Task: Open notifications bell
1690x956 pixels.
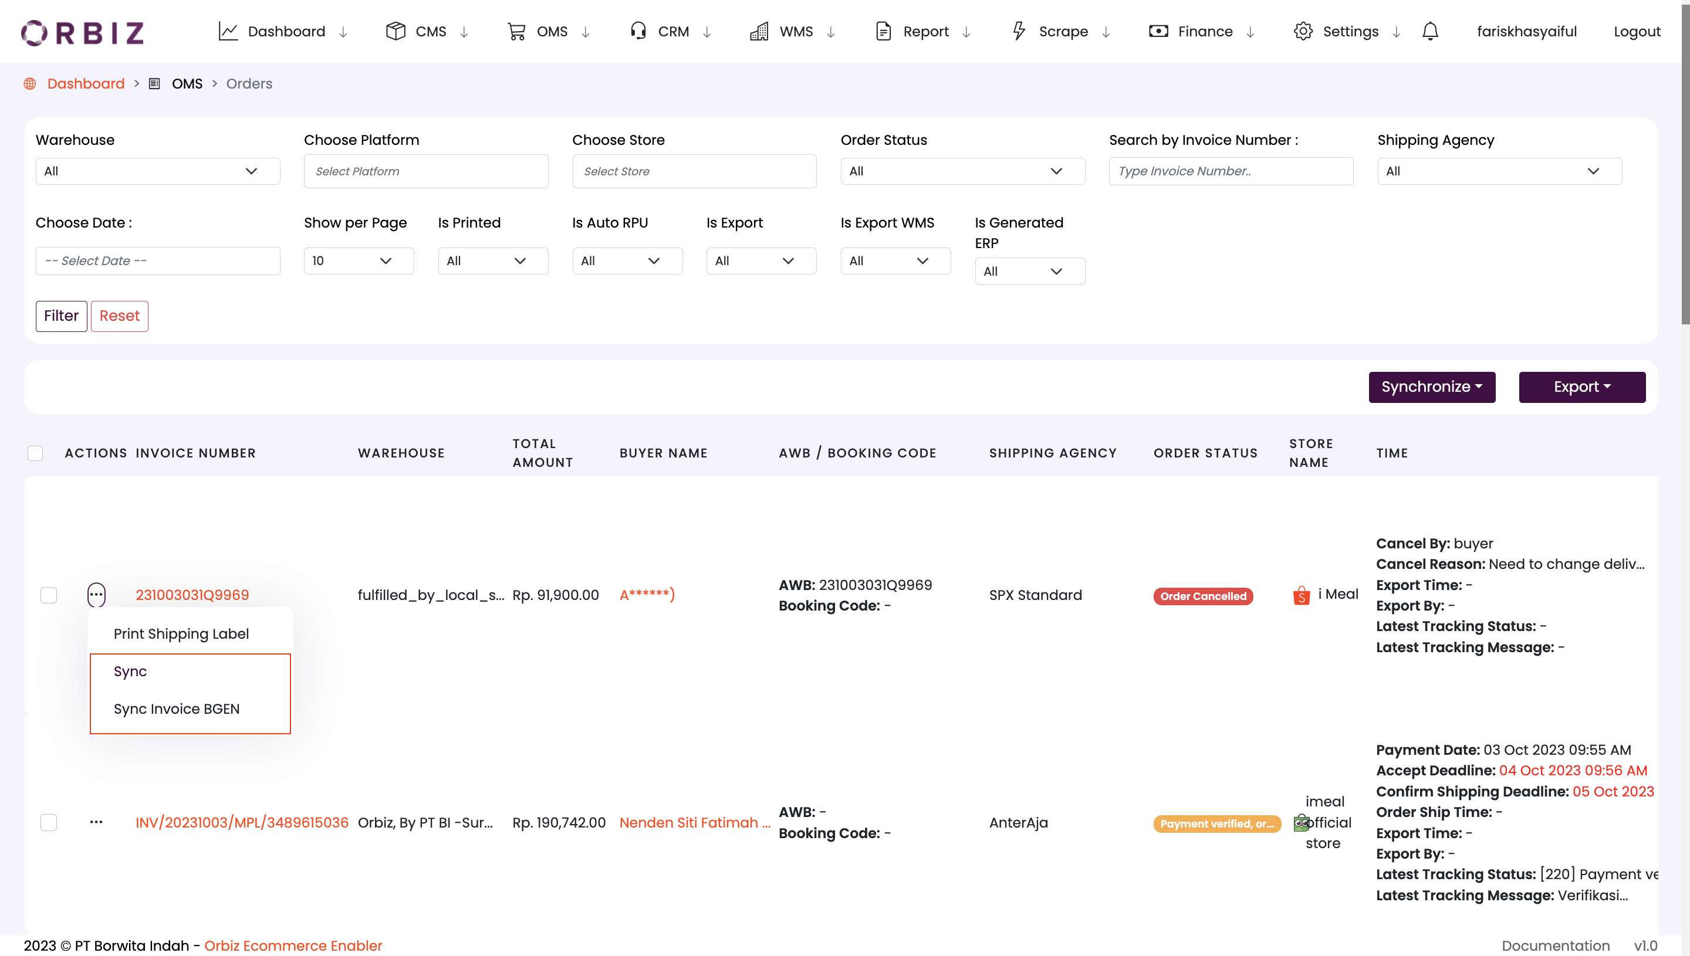Action: pyautogui.click(x=1431, y=32)
